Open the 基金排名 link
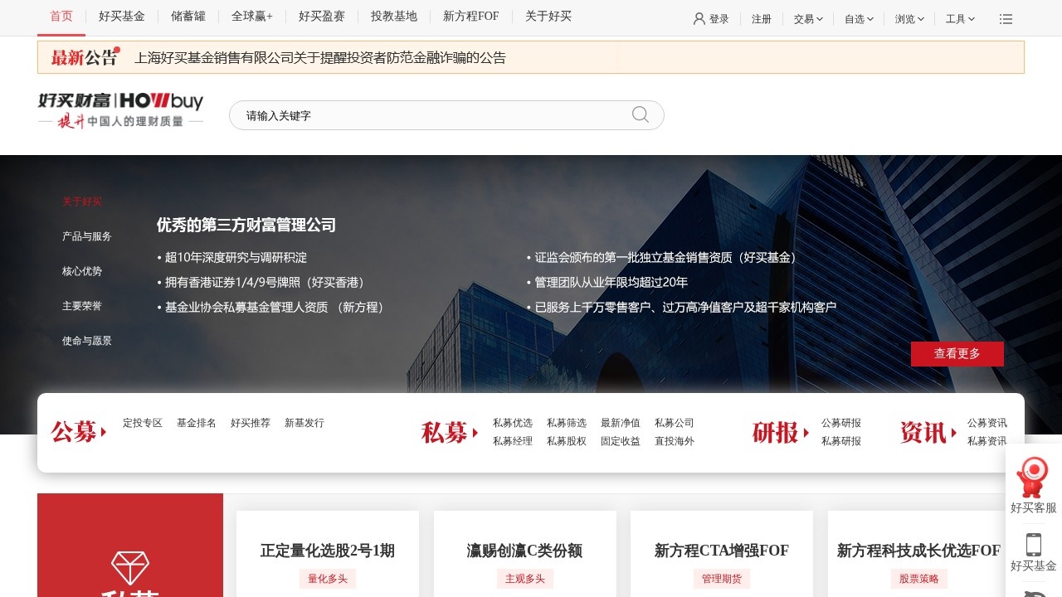1062x597 pixels. 197,423
